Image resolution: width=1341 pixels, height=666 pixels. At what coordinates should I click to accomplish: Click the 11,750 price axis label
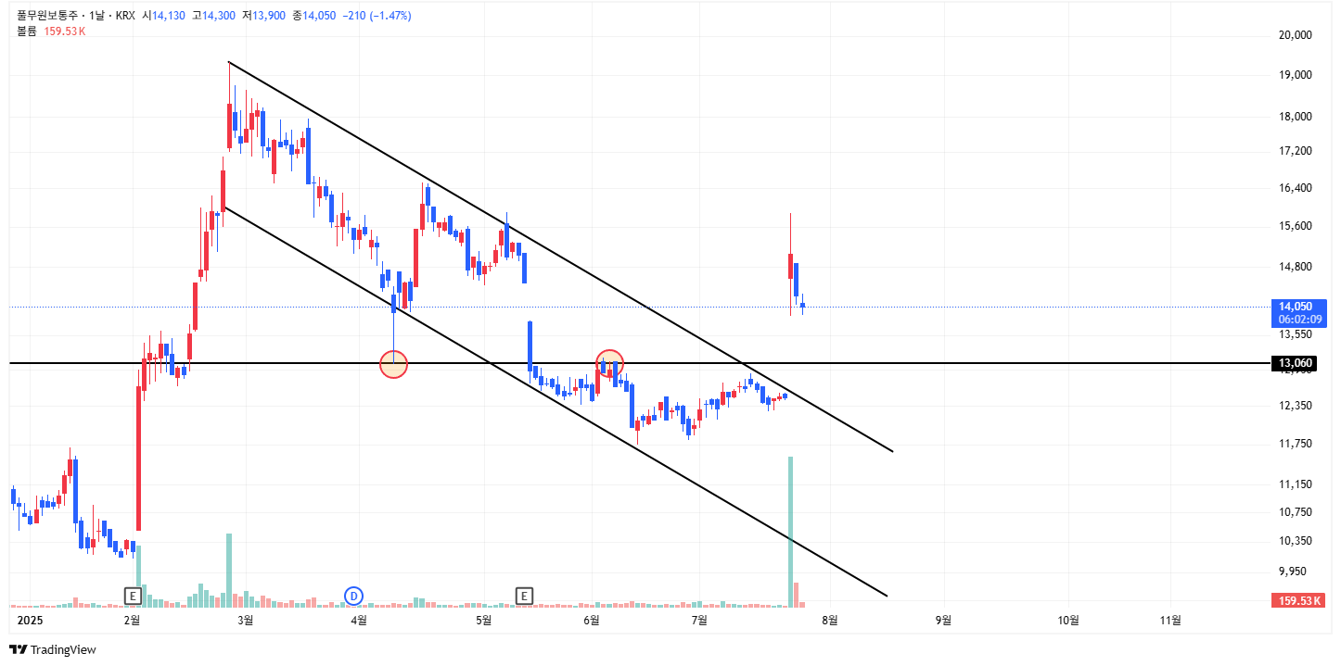pyautogui.click(x=1296, y=444)
